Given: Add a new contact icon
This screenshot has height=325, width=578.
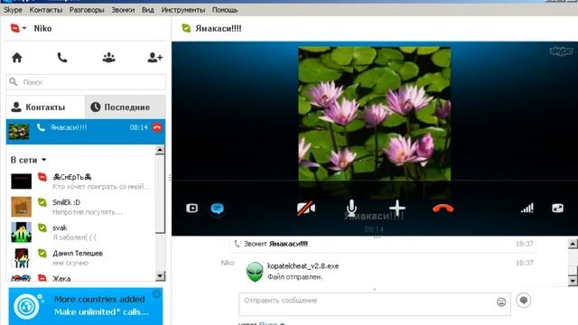Looking at the screenshot, I should click(154, 58).
